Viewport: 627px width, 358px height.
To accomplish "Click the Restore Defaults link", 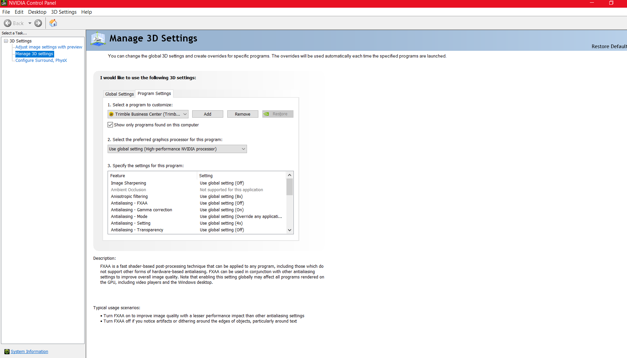I will 609,46.
